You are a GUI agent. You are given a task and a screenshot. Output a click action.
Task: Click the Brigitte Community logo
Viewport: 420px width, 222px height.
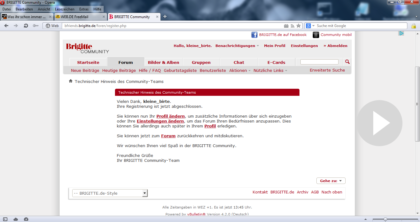point(87,48)
